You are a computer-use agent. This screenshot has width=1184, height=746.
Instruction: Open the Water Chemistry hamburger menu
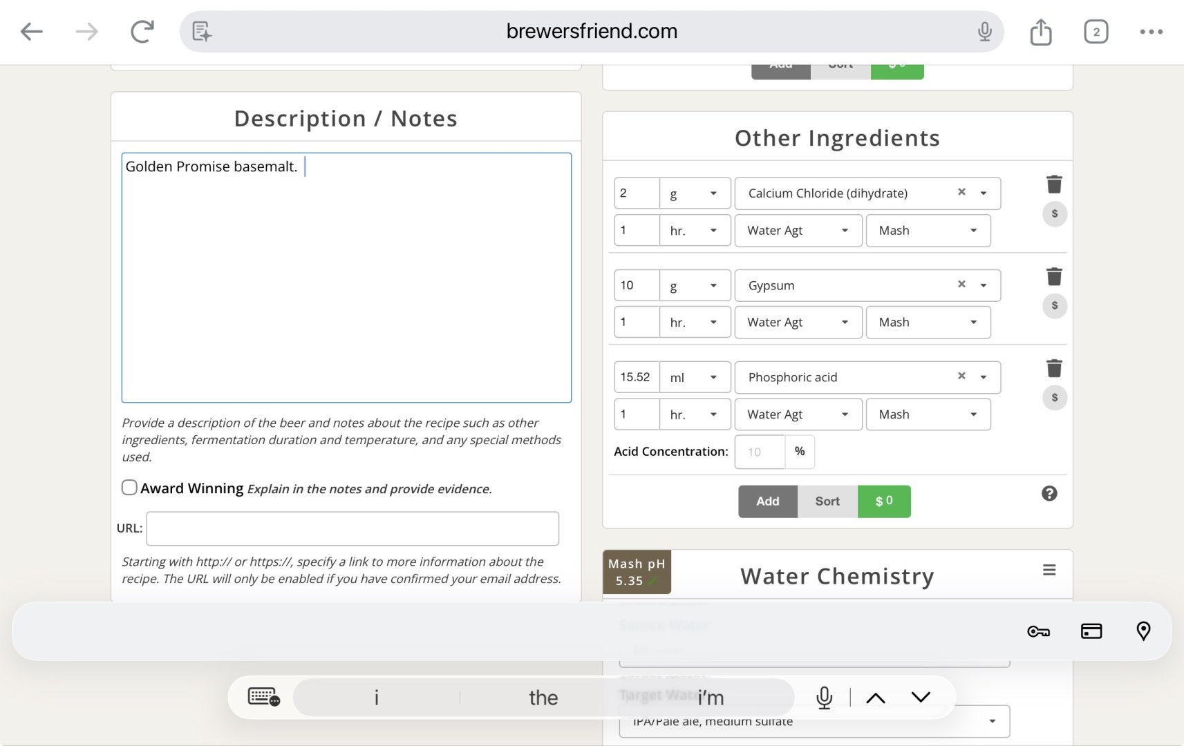click(1049, 570)
